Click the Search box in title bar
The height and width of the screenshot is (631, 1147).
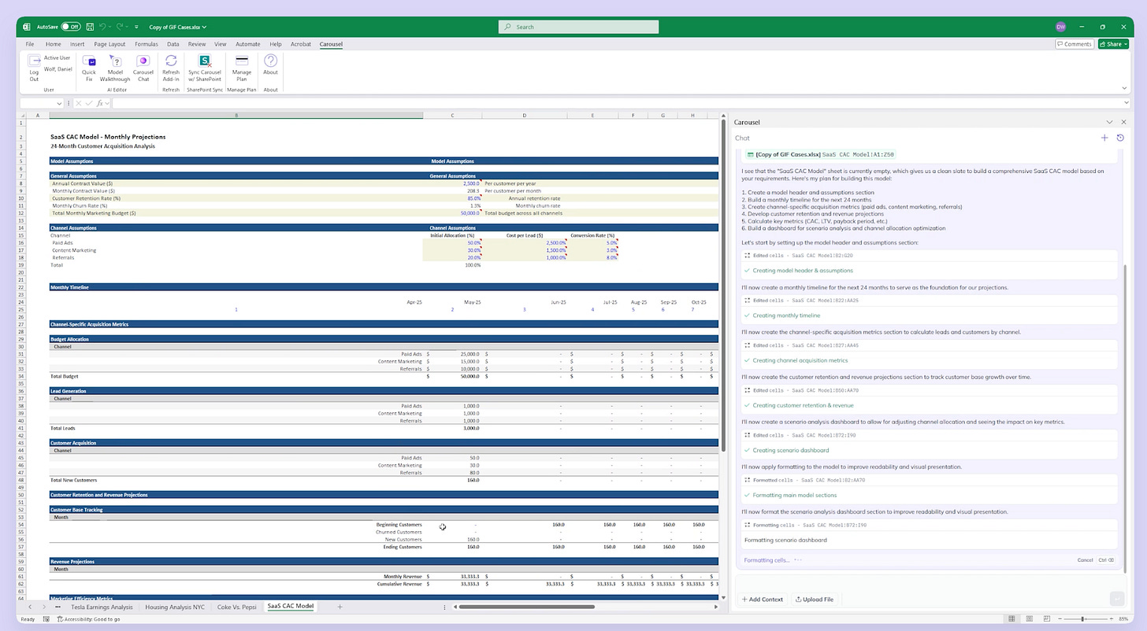pyautogui.click(x=579, y=27)
